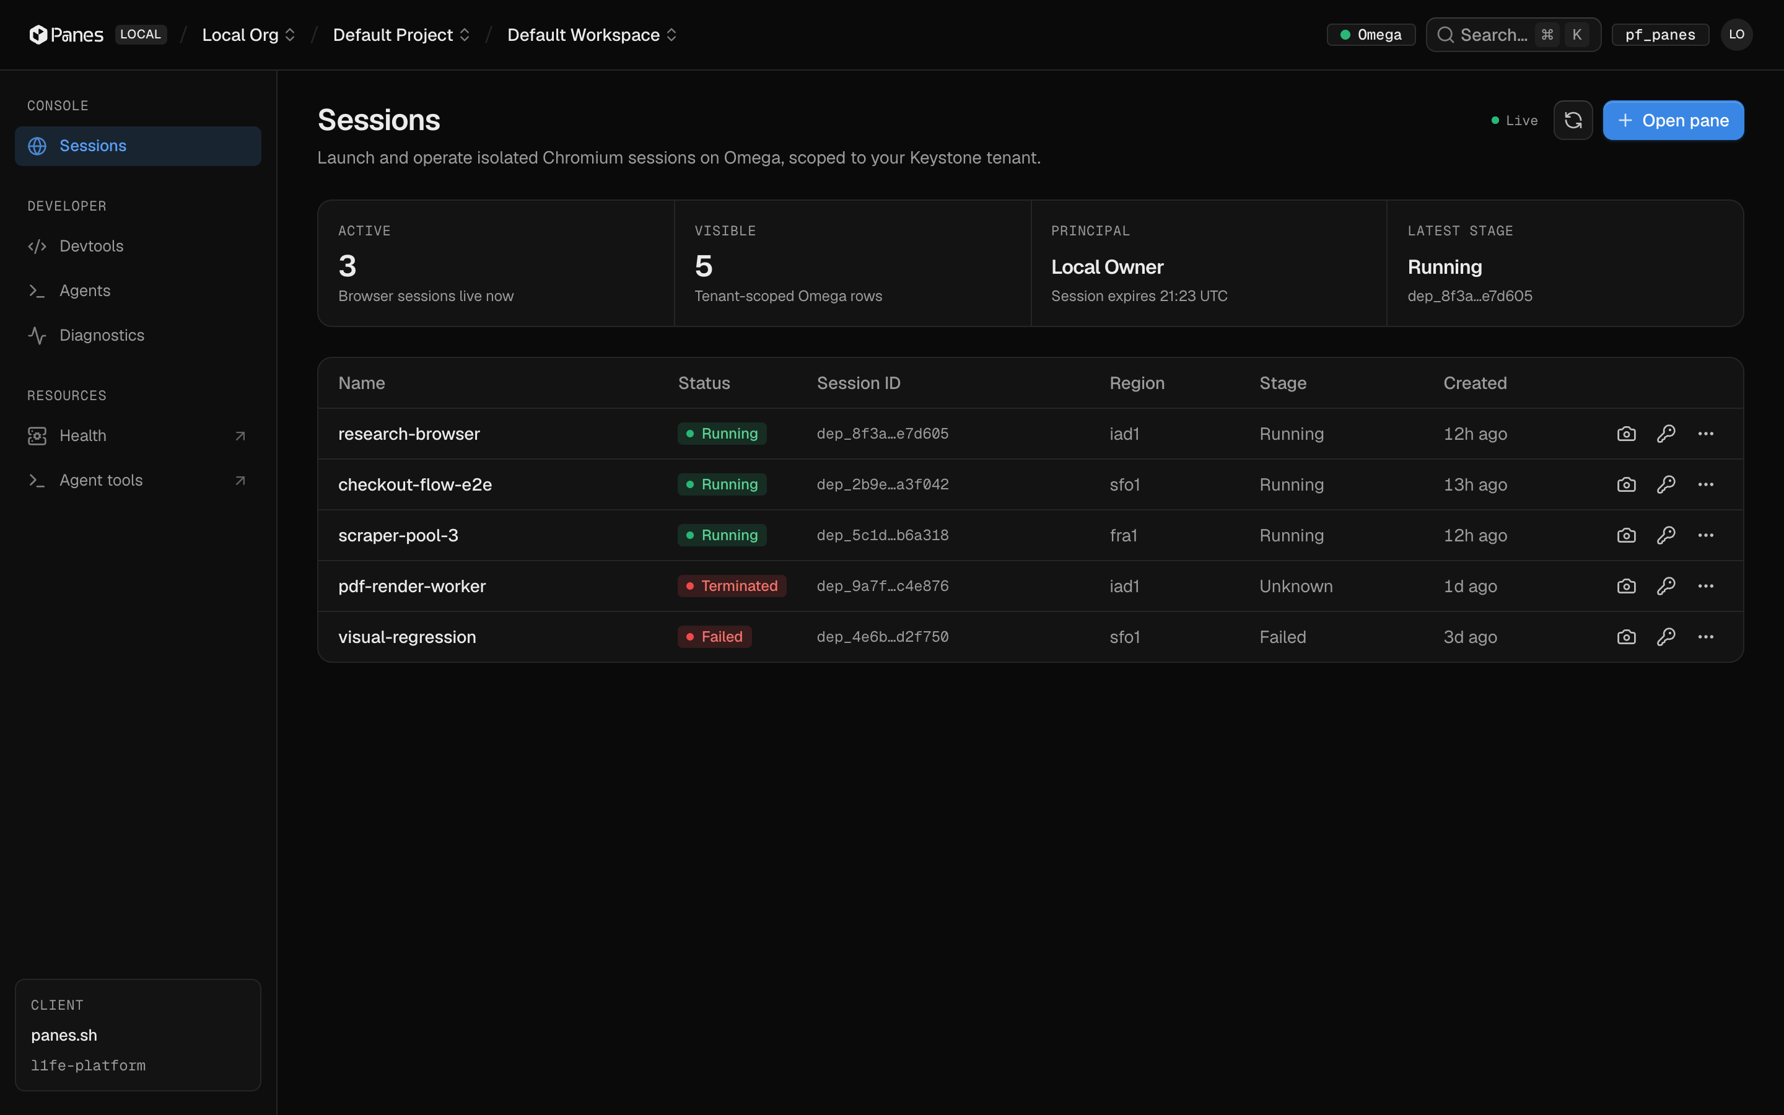
Task: Select the pdf-render-worker session name
Action: coord(412,586)
